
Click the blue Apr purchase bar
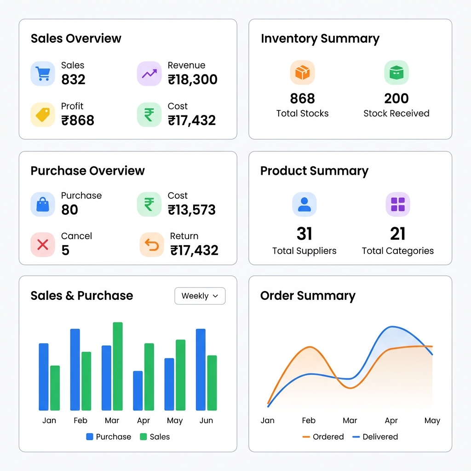138,391
